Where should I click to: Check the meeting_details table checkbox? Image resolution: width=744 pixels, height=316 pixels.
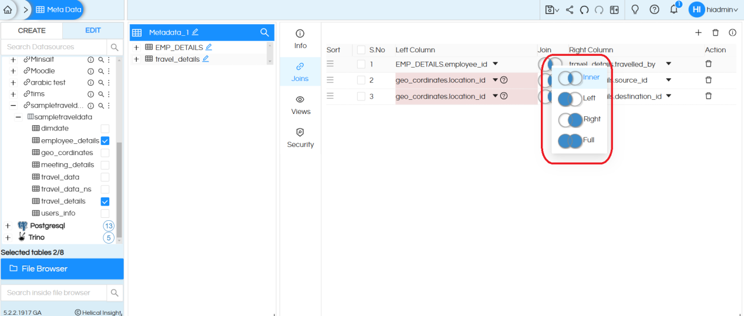(105, 165)
